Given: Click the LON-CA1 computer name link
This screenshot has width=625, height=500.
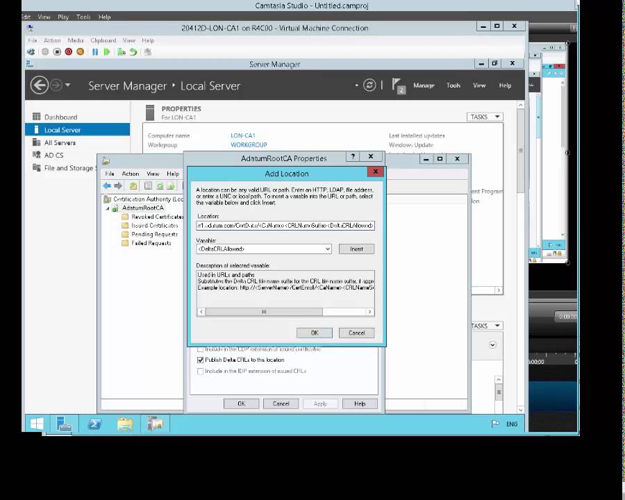Looking at the screenshot, I should coord(243,135).
